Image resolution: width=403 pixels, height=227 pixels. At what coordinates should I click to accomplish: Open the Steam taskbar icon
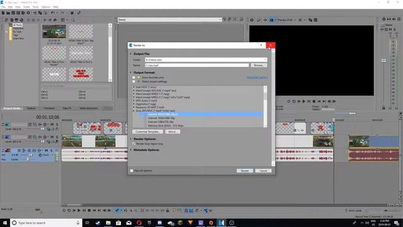[98, 223]
